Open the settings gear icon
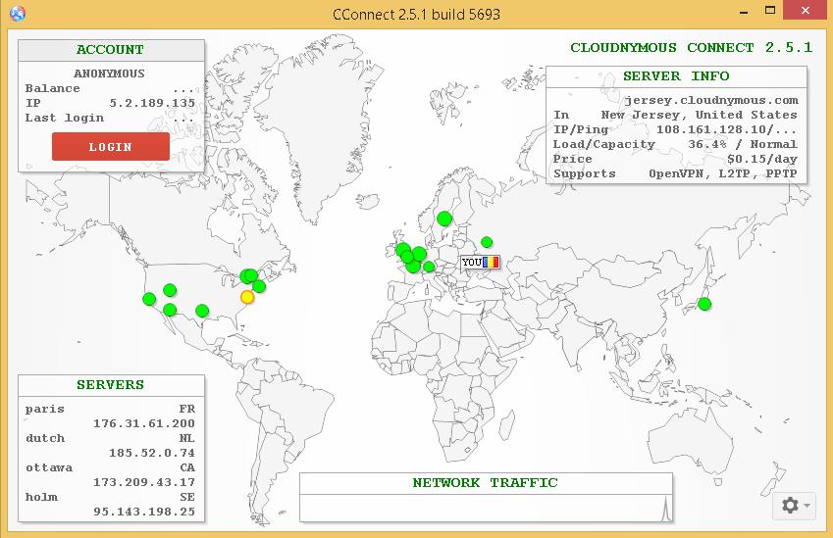The height and width of the screenshot is (538, 833). [x=790, y=505]
